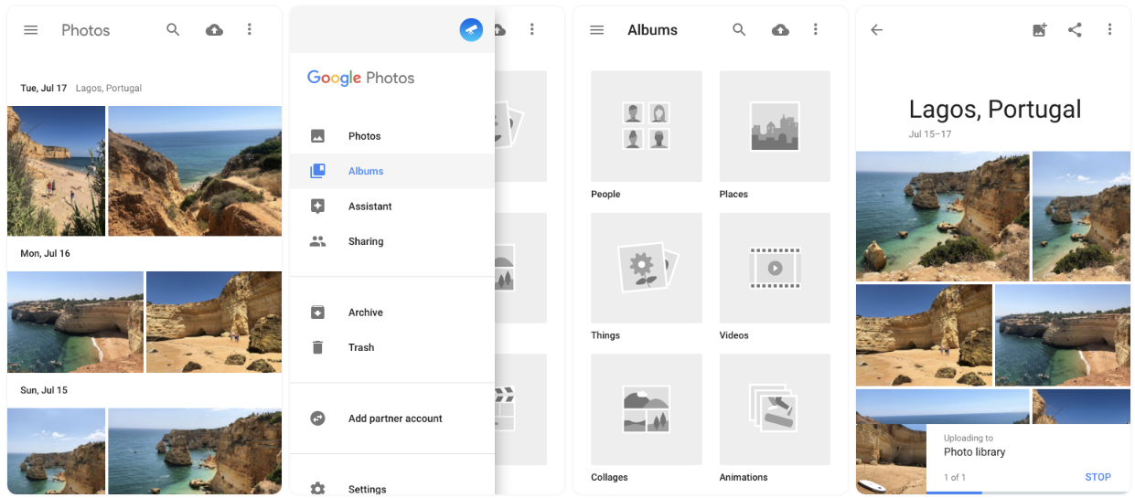Open first photo under Tue, Jul 17

tap(56, 171)
